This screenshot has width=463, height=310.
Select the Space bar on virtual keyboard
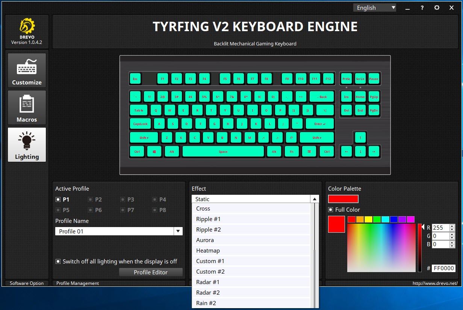click(223, 152)
